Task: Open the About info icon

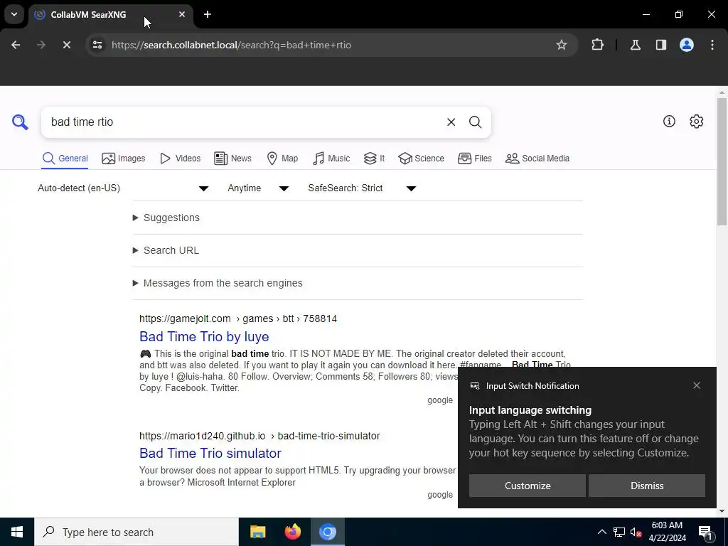Action: click(669, 121)
